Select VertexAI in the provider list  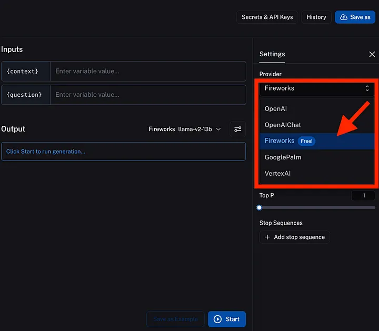click(x=277, y=173)
